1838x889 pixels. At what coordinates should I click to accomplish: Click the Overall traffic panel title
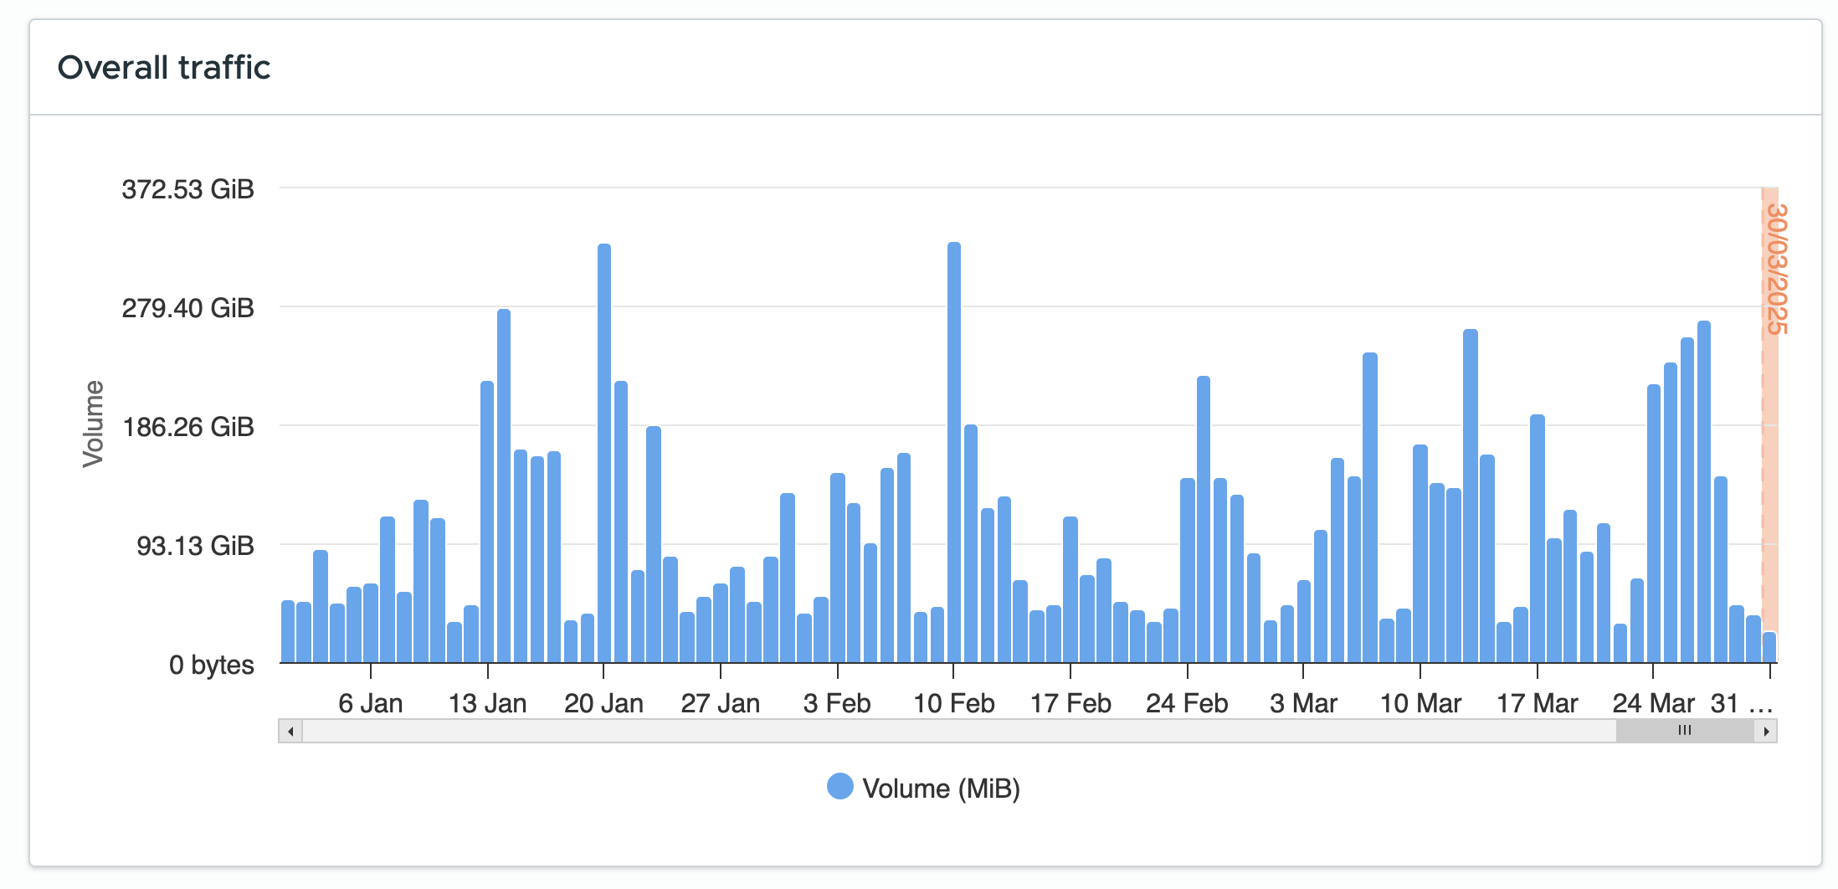(164, 68)
